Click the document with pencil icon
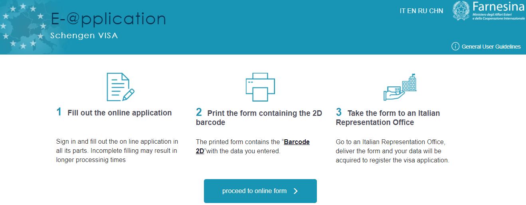This screenshot has height=205, width=526. 120,87
